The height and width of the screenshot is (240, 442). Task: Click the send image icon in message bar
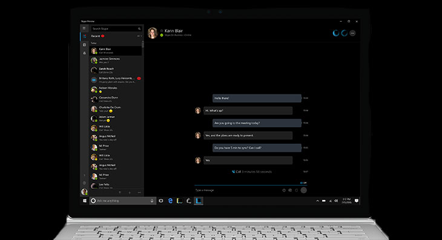pyautogui.click(x=290, y=190)
